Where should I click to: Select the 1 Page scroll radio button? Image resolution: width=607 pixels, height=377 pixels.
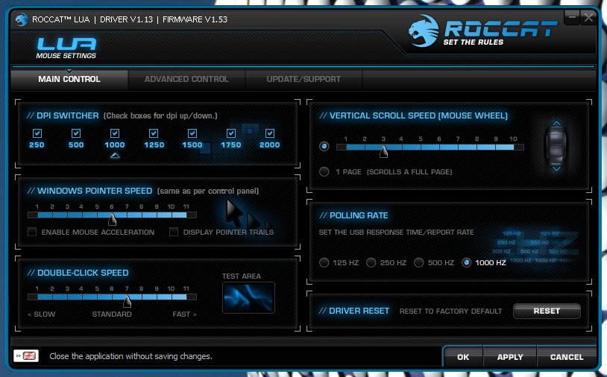tap(324, 171)
